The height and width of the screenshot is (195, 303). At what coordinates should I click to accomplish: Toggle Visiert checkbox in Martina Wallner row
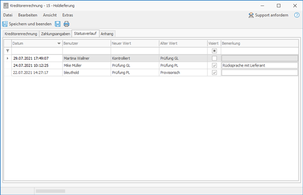[x=214, y=58]
